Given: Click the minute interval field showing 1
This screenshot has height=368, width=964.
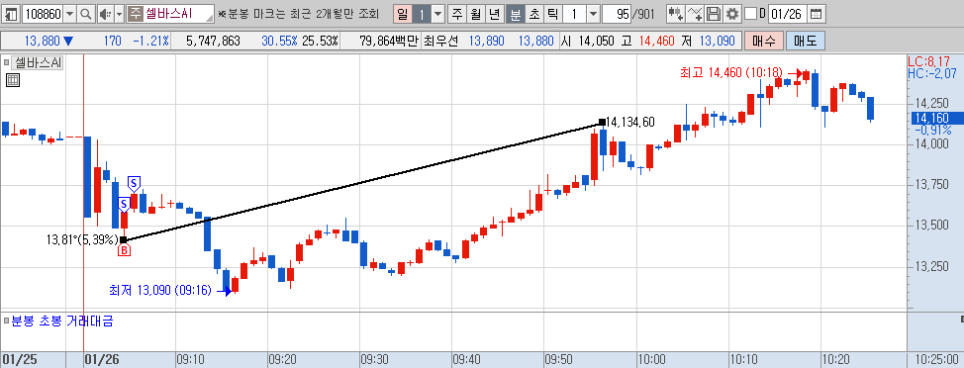Looking at the screenshot, I should [x=574, y=13].
